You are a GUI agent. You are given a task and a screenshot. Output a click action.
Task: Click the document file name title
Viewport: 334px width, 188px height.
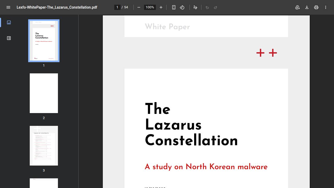57,7
